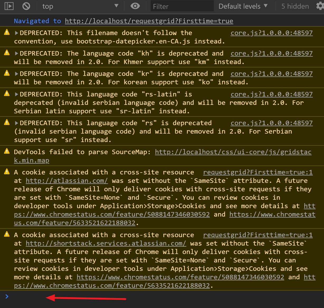324x308 pixels.
Task: Open the http://atlassian.com/ link
Action: [x=67, y=181]
